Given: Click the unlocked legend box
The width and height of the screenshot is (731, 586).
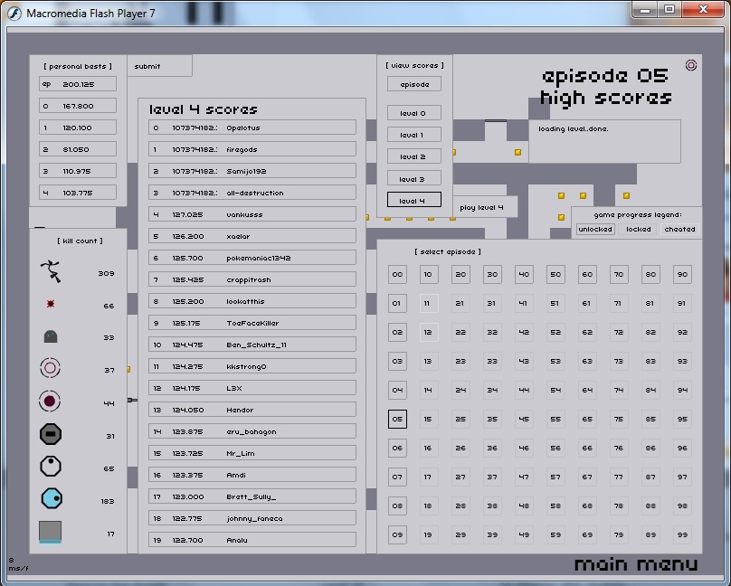Looking at the screenshot, I should [595, 230].
